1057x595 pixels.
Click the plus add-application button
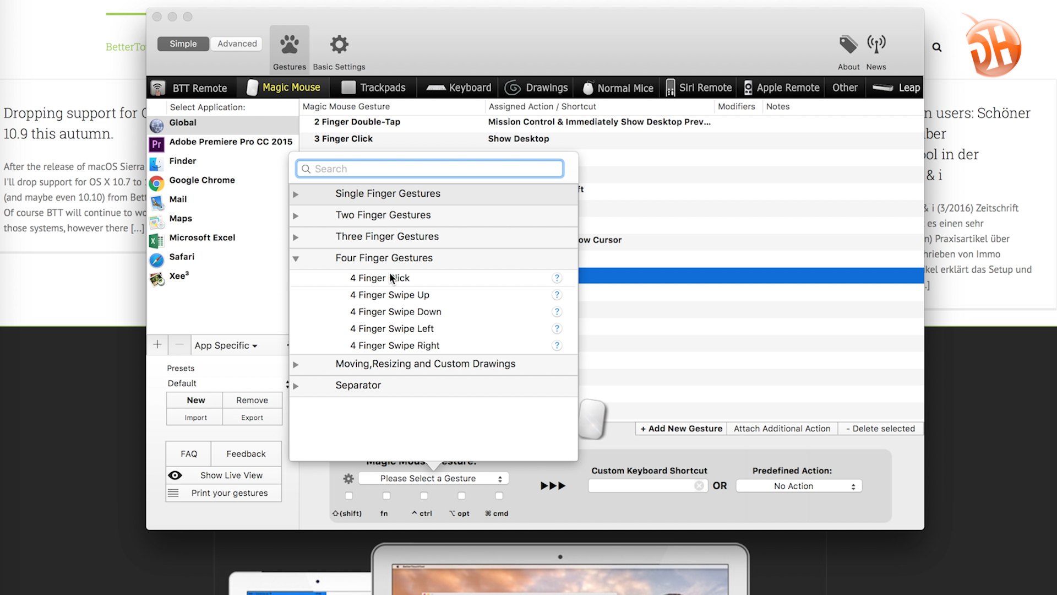[157, 345]
